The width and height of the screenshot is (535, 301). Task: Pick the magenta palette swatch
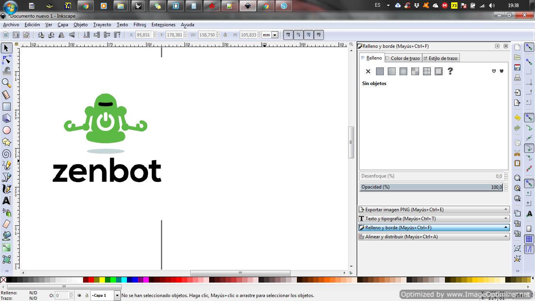tap(146, 280)
